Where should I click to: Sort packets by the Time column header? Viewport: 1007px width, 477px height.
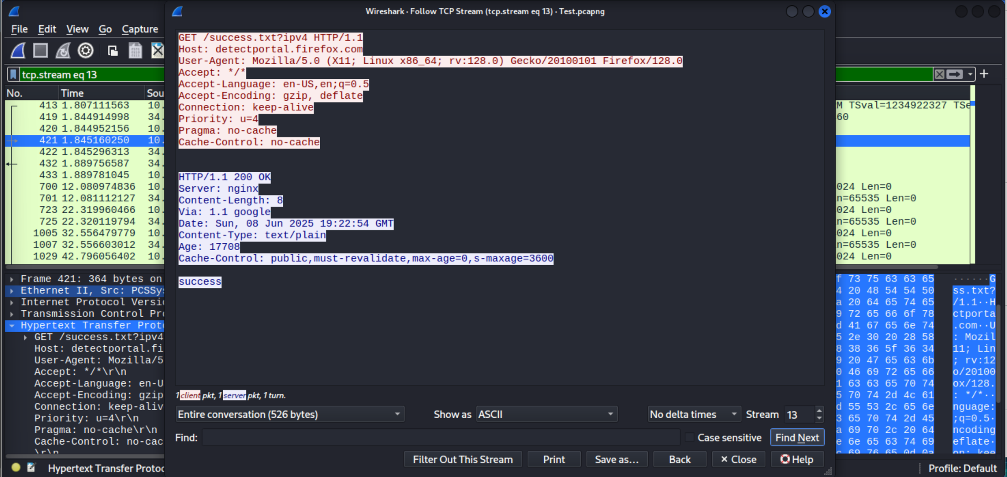tap(102, 93)
